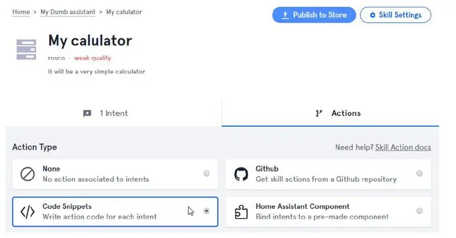Click the Code Snippets angle brackets icon

point(27,212)
